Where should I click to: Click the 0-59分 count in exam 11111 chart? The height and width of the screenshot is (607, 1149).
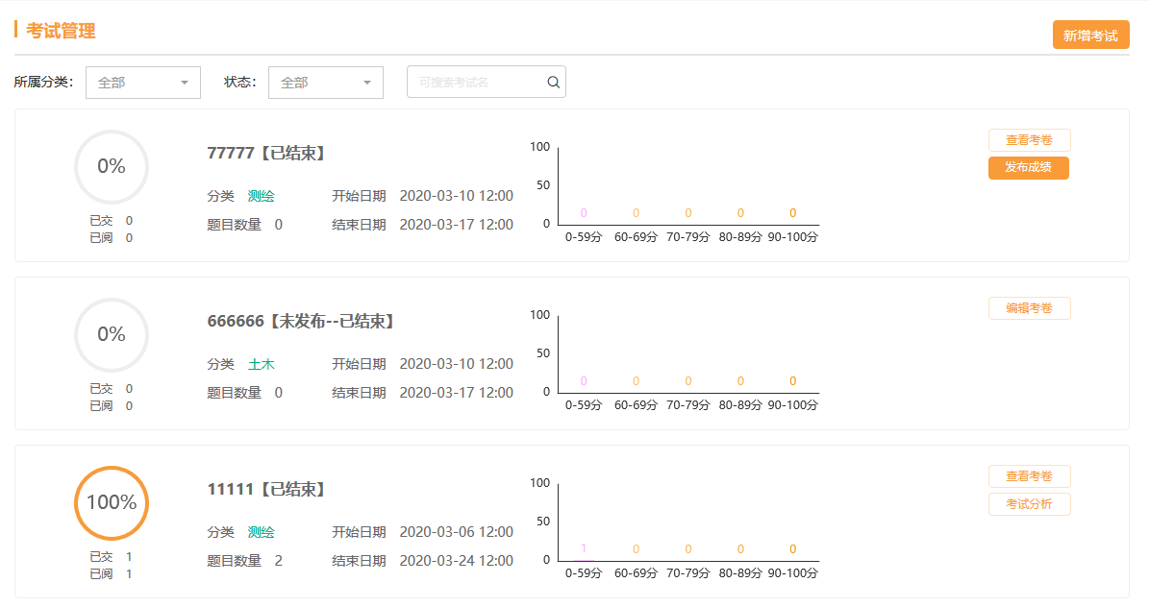coord(583,548)
